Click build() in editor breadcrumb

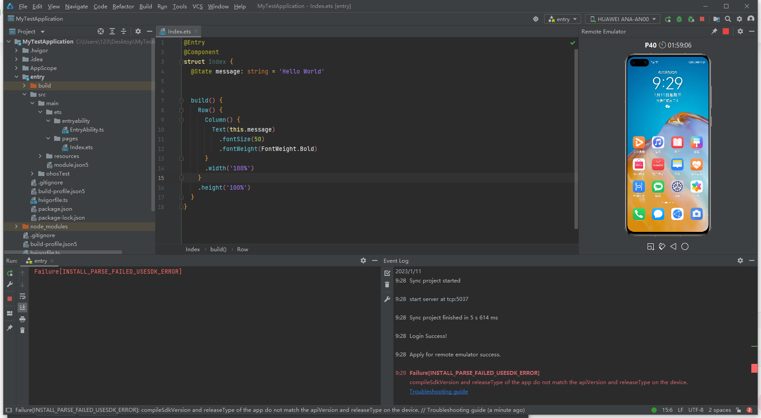click(218, 249)
